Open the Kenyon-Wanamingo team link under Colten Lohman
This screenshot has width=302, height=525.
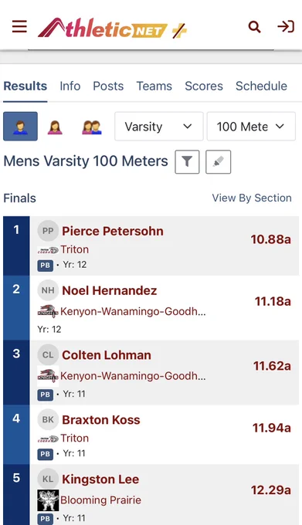(133, 376)
